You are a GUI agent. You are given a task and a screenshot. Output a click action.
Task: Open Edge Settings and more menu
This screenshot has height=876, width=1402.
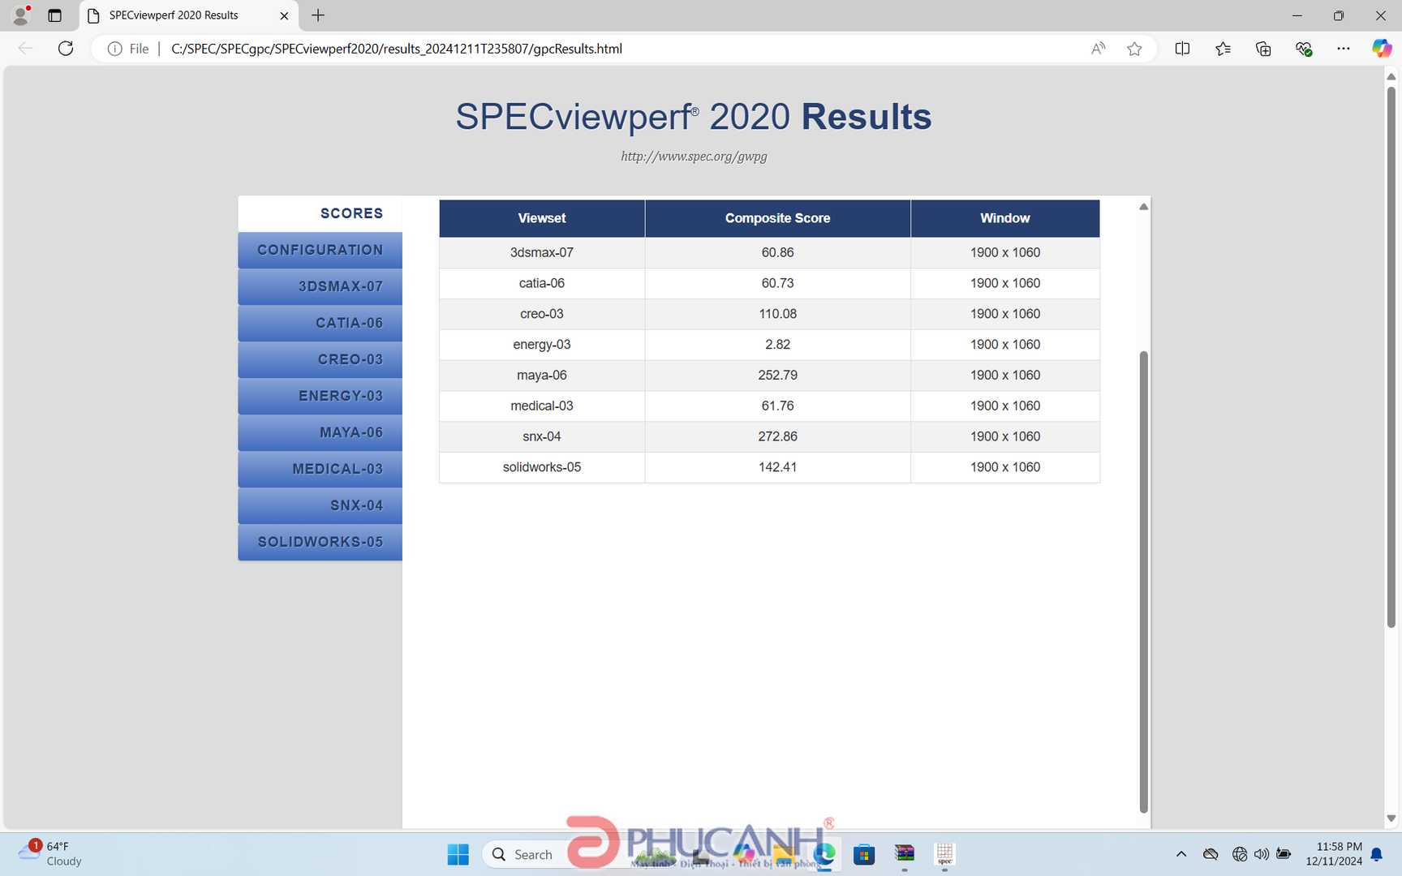click(x=1344, y=49)
